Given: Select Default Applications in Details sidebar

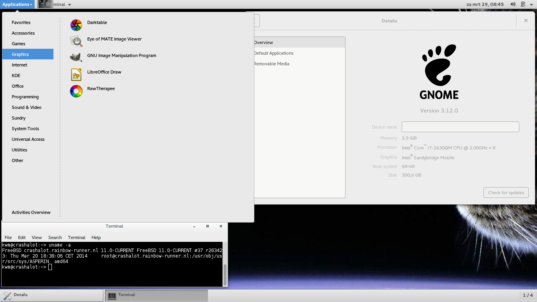Looking at the screenshot, I should coord(274,53).
